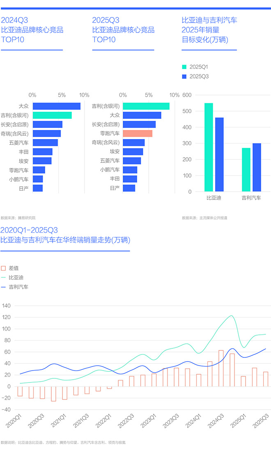The image size is (271, 452).
Task: Click the teal 2025Q1 legend swatch
Action: (184, 67)
